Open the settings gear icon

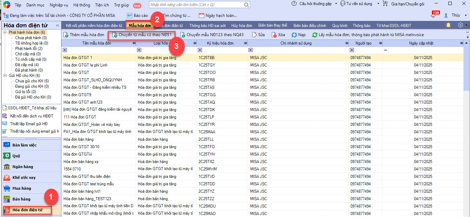coord(461,25)
